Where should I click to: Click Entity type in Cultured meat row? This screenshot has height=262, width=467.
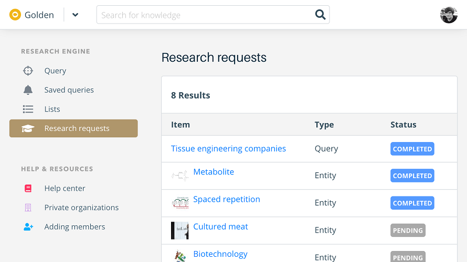[325, 230]
